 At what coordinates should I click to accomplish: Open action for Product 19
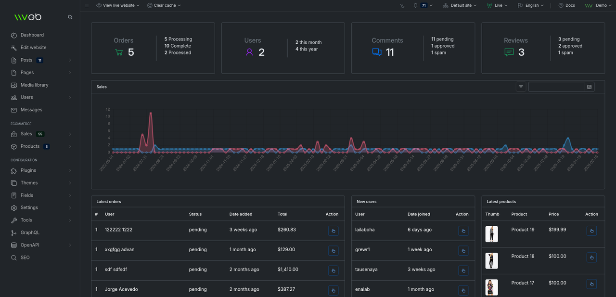[x=591, y=231]
